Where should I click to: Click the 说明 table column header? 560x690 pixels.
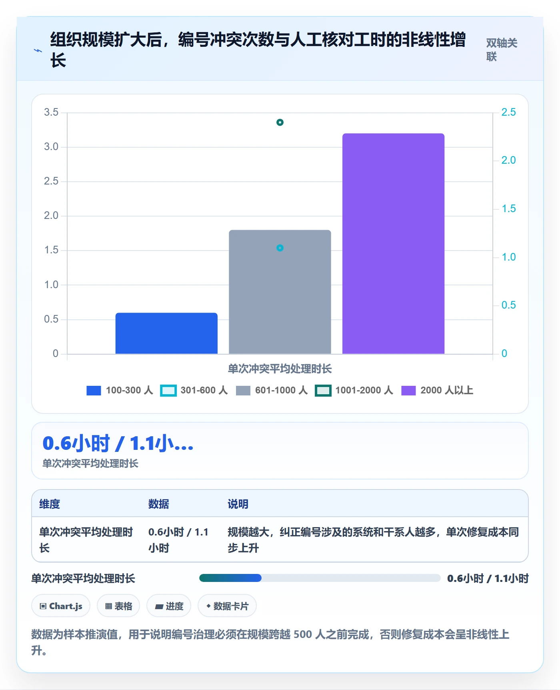pyautogui.click(x=238, y=504)
